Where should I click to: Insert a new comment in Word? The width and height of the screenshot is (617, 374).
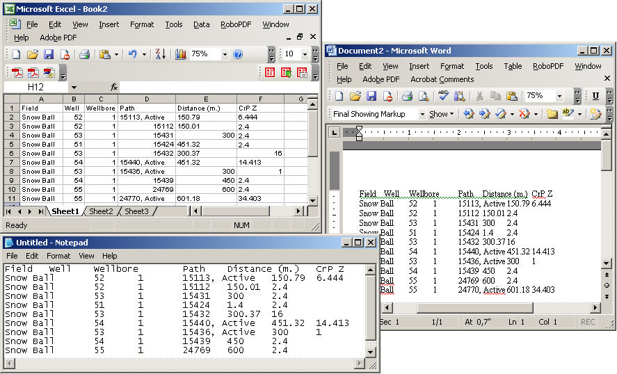(552, 114)
